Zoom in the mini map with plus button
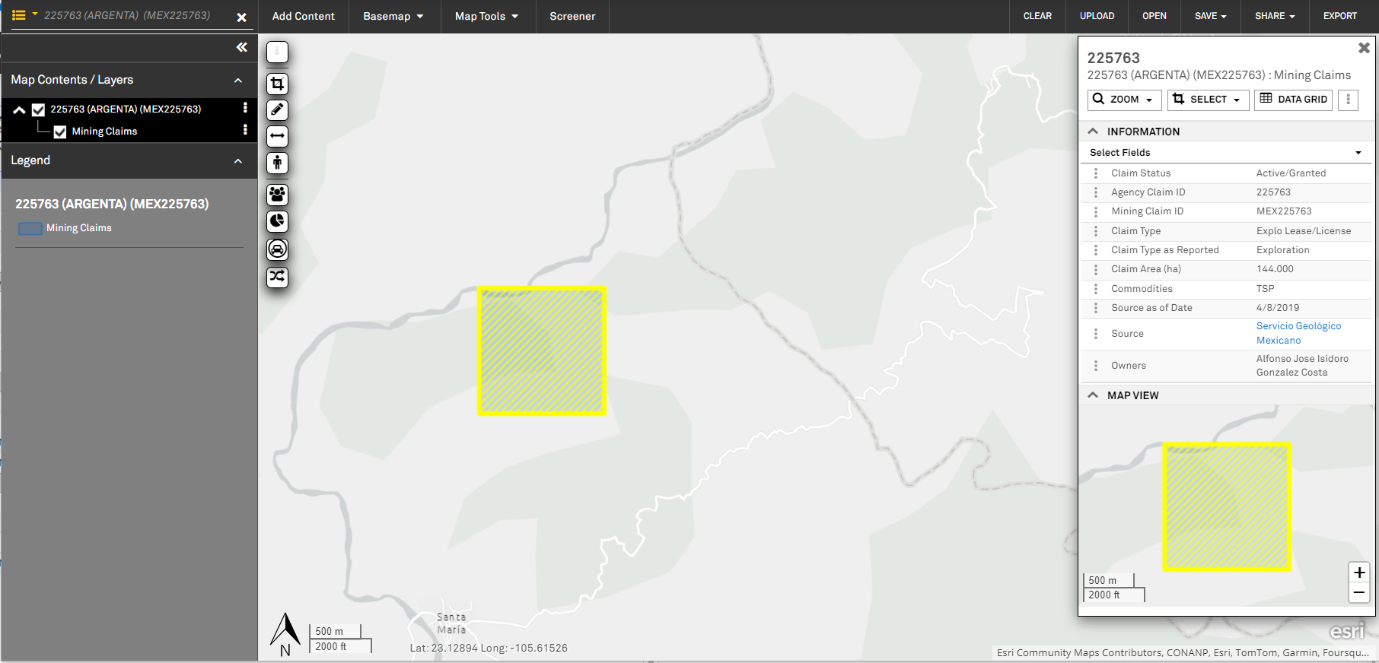Image resolution: width=1379 pixels, height=663 pixels. [x=1359, y=573]
